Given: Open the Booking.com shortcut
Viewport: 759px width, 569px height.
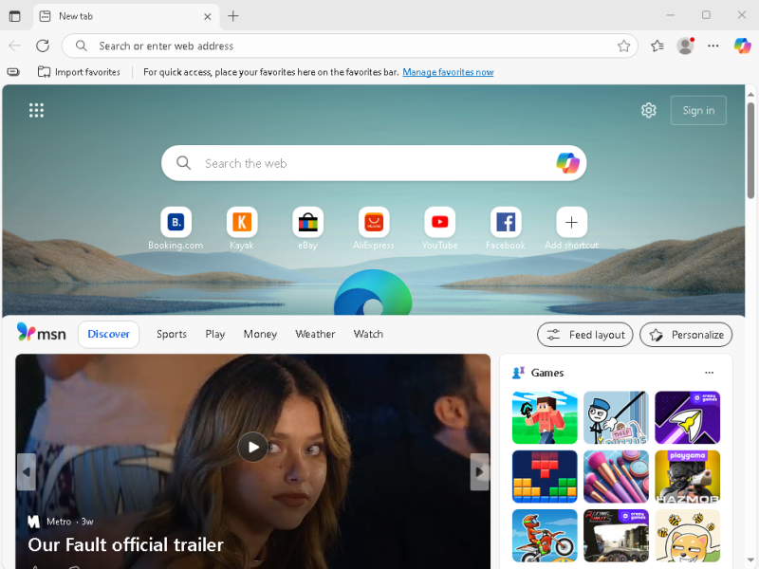Looking at the screenshot, I should 176,223.
